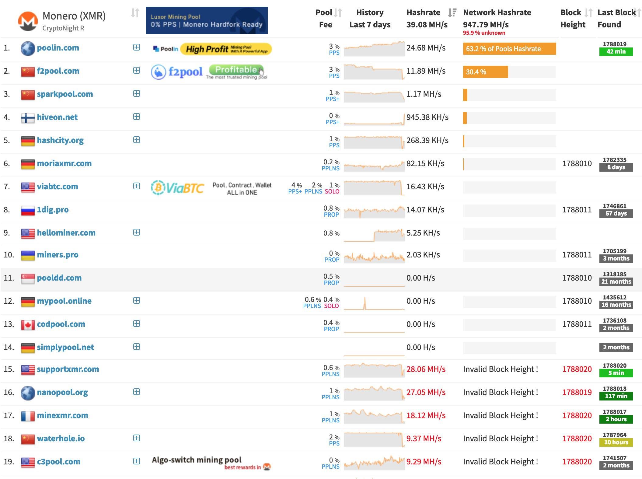Sort by Last Block Found arrows
This screenshot has height=479, width=642.
pyautogui.click(x=639, y=13)
